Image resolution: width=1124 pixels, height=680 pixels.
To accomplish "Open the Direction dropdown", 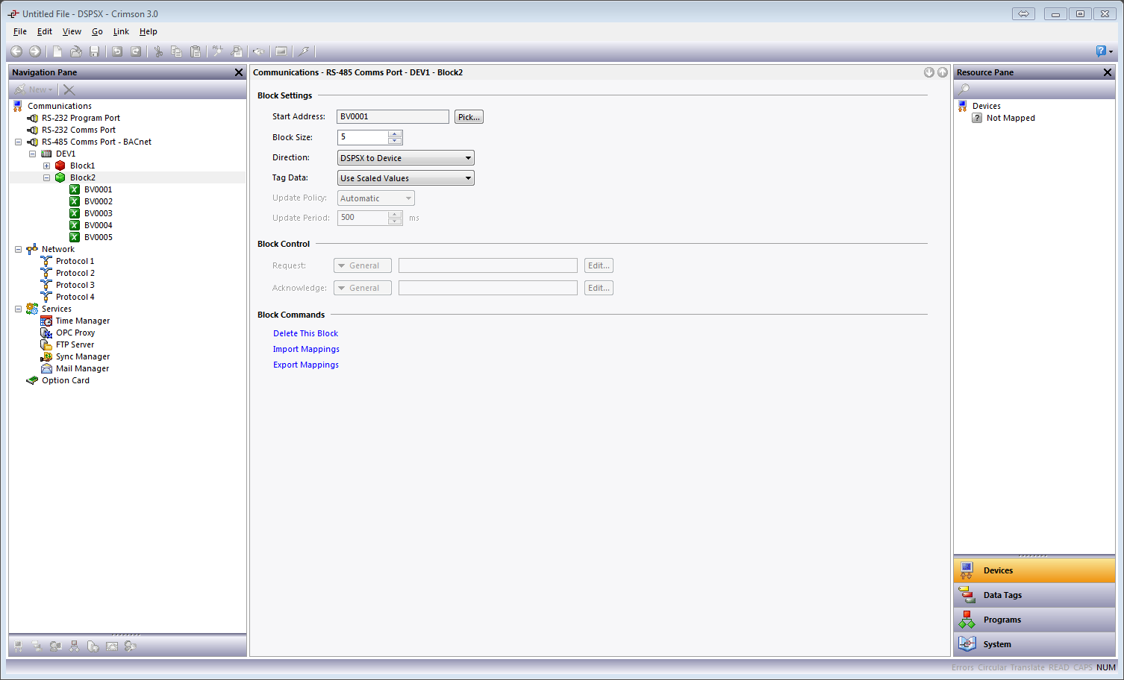I will [406, 158].
